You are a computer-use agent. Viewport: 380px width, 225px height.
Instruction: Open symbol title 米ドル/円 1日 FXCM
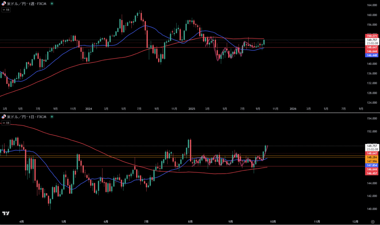click(x=27, y=117)
